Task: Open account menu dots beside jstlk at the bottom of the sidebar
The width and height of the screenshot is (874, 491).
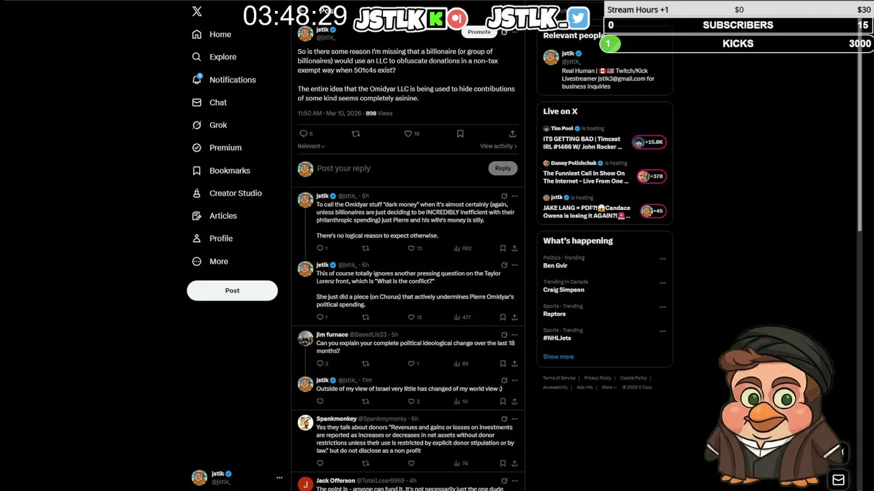Action: [279, 477]
